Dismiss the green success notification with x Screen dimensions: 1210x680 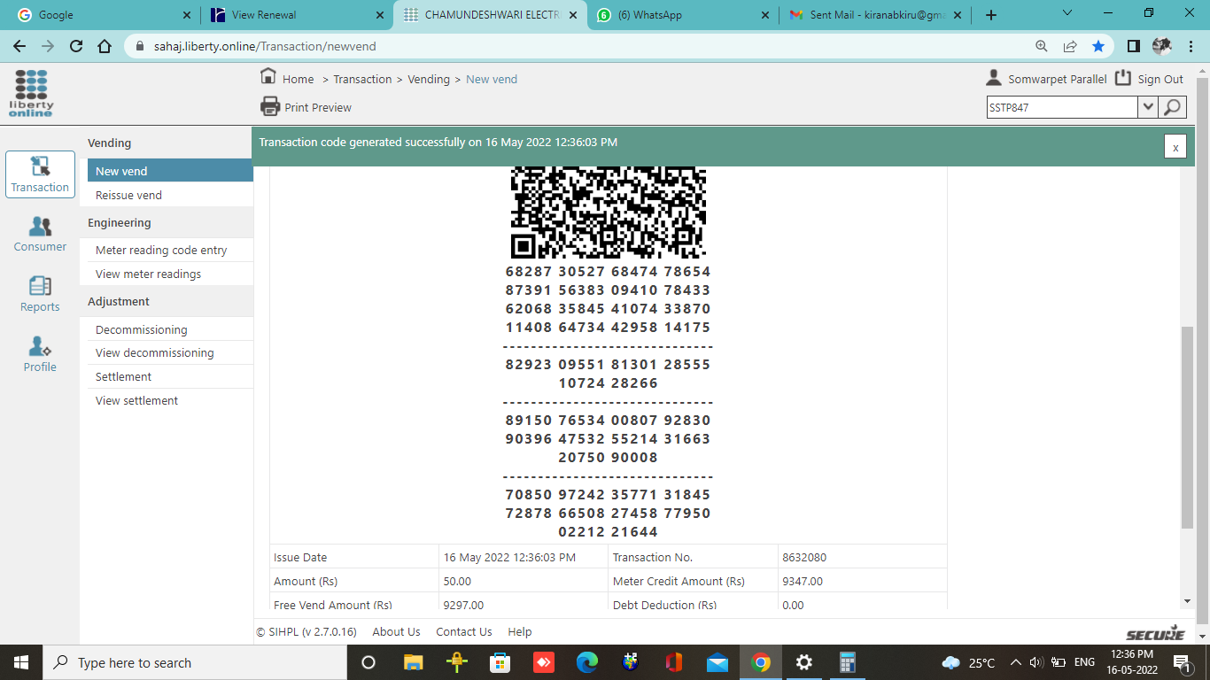tap(1175, 147)
